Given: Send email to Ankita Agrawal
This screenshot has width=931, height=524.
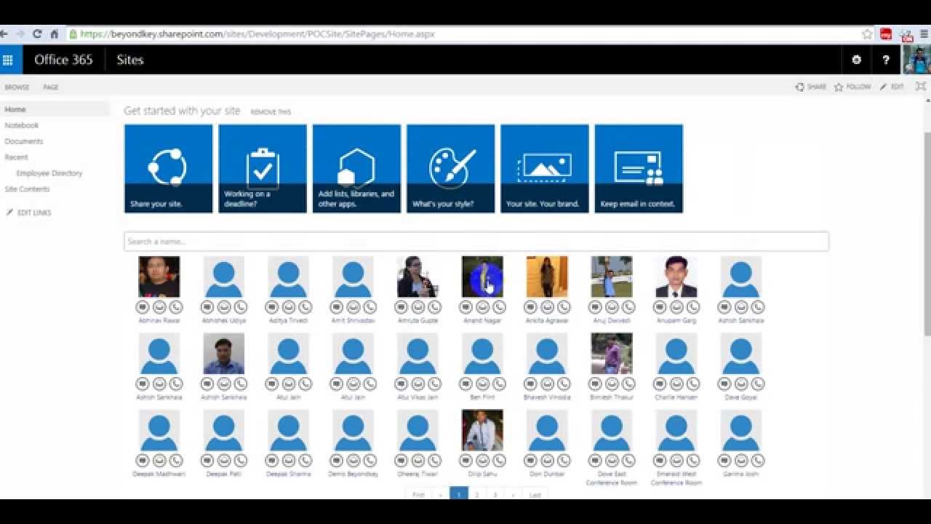Looking at the screenshot, I should tap(548, 307).
